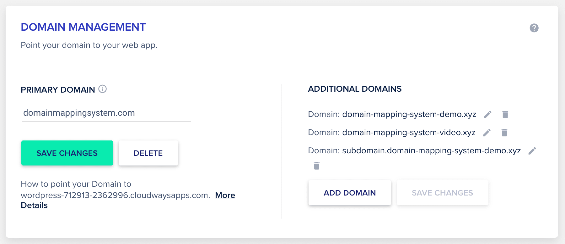Edit the domain-mapping-system-demo.xyz domain with its pencil
The image size is (565, 244).
[487, 114]
